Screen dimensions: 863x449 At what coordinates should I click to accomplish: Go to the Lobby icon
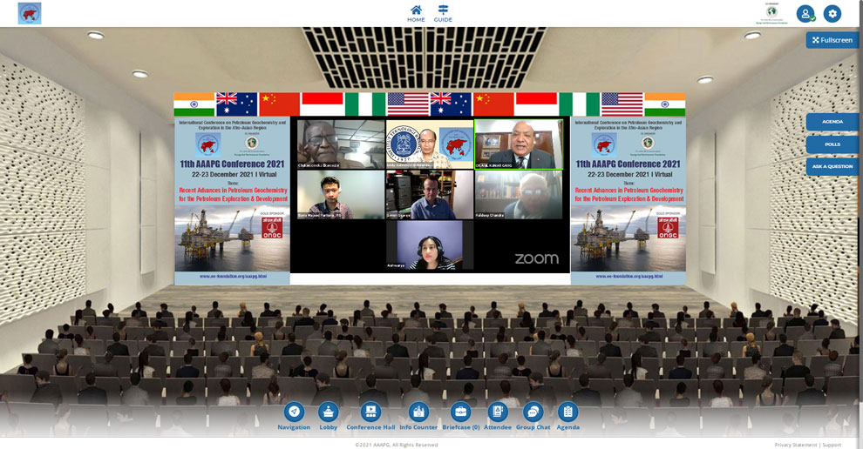pos(329,416)
